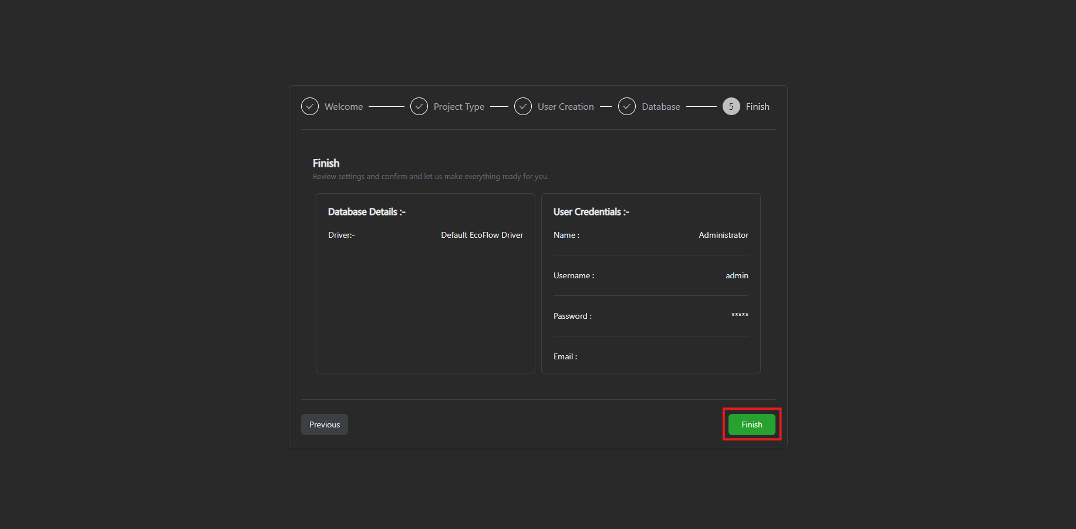Click the 'Name :' label
This screenshot has width=1076, height=529.
point(566,235)
